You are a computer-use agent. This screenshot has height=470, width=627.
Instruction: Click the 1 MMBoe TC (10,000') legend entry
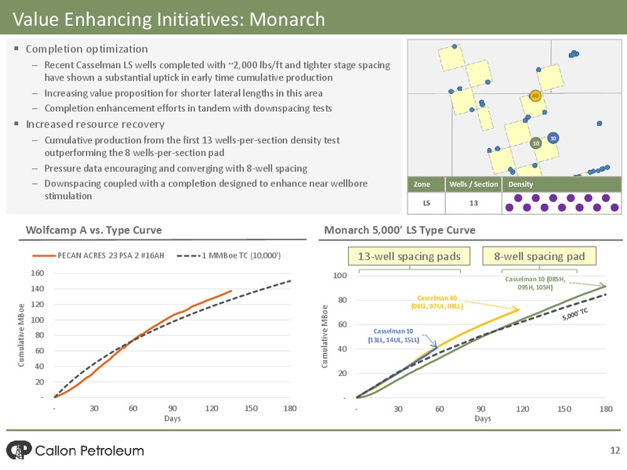click(x=229, y=255)
